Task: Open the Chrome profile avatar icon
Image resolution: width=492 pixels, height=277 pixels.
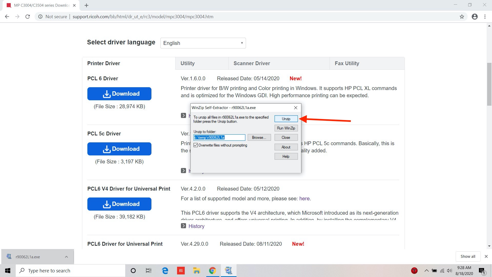Action: (475, 17)
